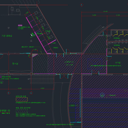Image resolution: width=128 pixels, height=128 pixels.
Task: Select the UP label on curved stair
Action: pyautogui.click(x=103, y=27)
